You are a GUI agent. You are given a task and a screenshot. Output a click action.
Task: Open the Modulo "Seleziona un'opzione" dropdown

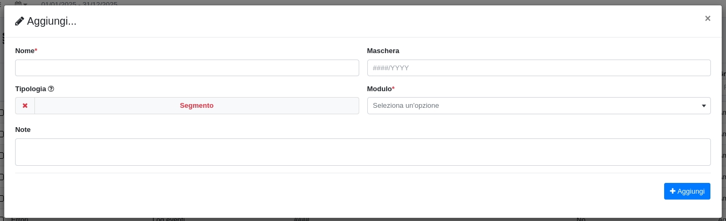click(x=532, y=106)
